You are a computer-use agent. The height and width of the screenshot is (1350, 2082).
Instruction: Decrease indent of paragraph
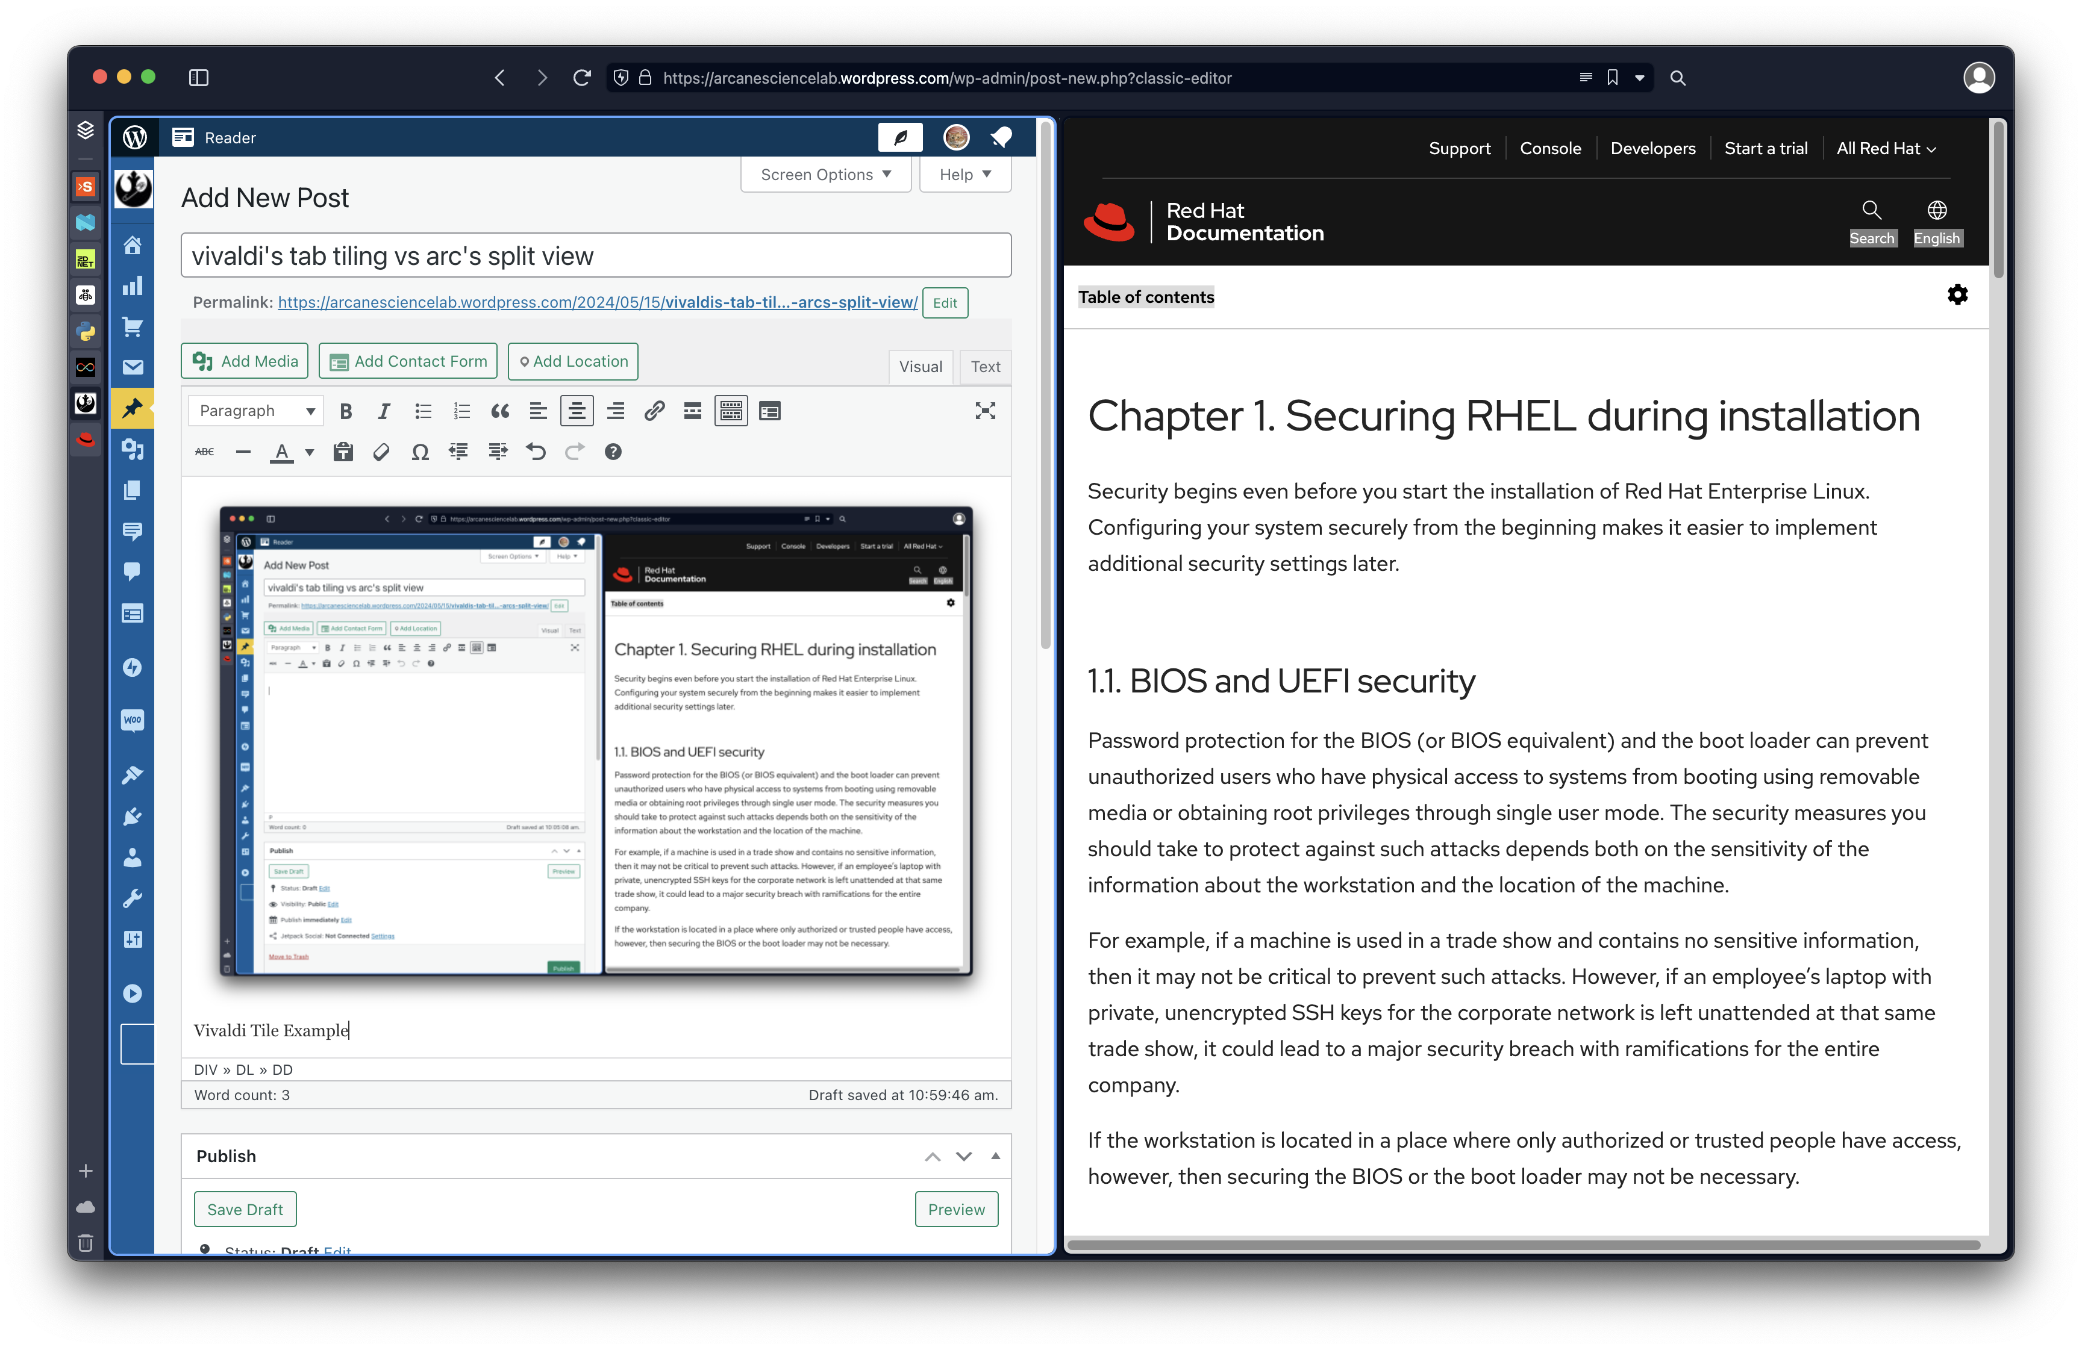coord(458,452)
